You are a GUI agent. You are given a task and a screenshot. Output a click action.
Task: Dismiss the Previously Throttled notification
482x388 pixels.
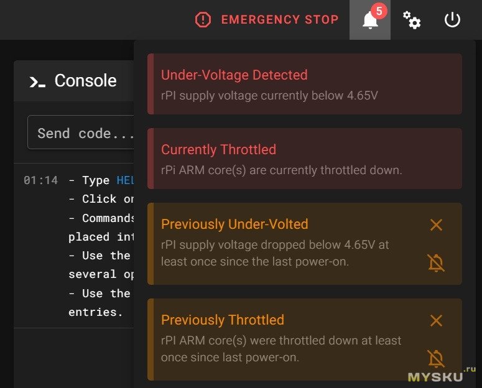click(436, 321)
